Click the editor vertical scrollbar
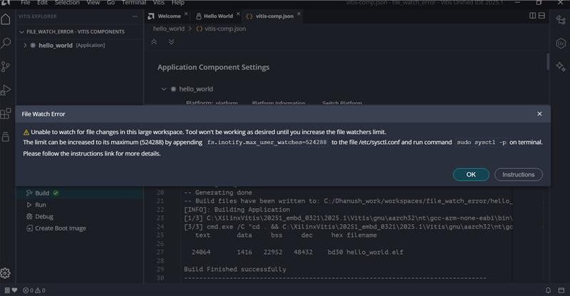This screenshot has height=296, width=570. click(549, 63)
